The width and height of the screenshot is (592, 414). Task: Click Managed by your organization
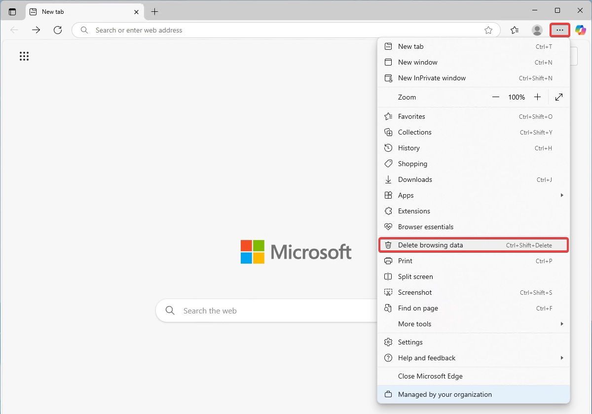(x=474, y=394)
